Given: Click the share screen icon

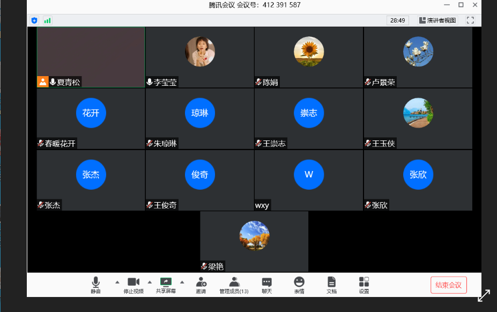Looking at the screenshot, I should 166,281.
